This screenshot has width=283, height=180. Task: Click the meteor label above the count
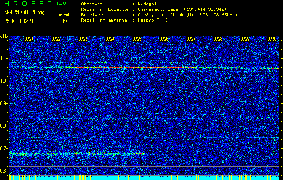pos(63,14)
